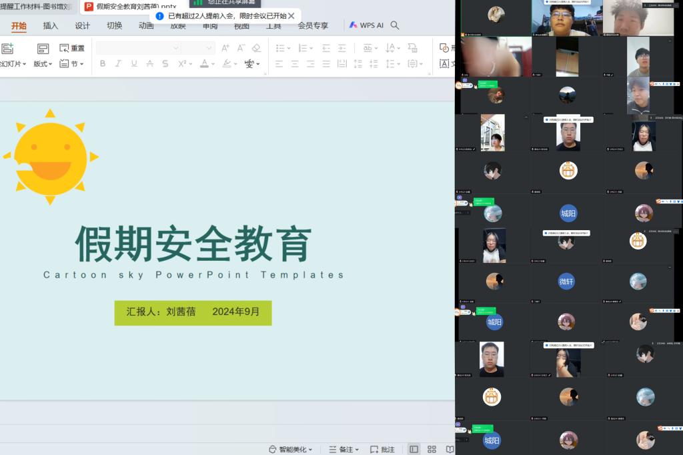Switch to reading view book icon

tap(450, 450)
